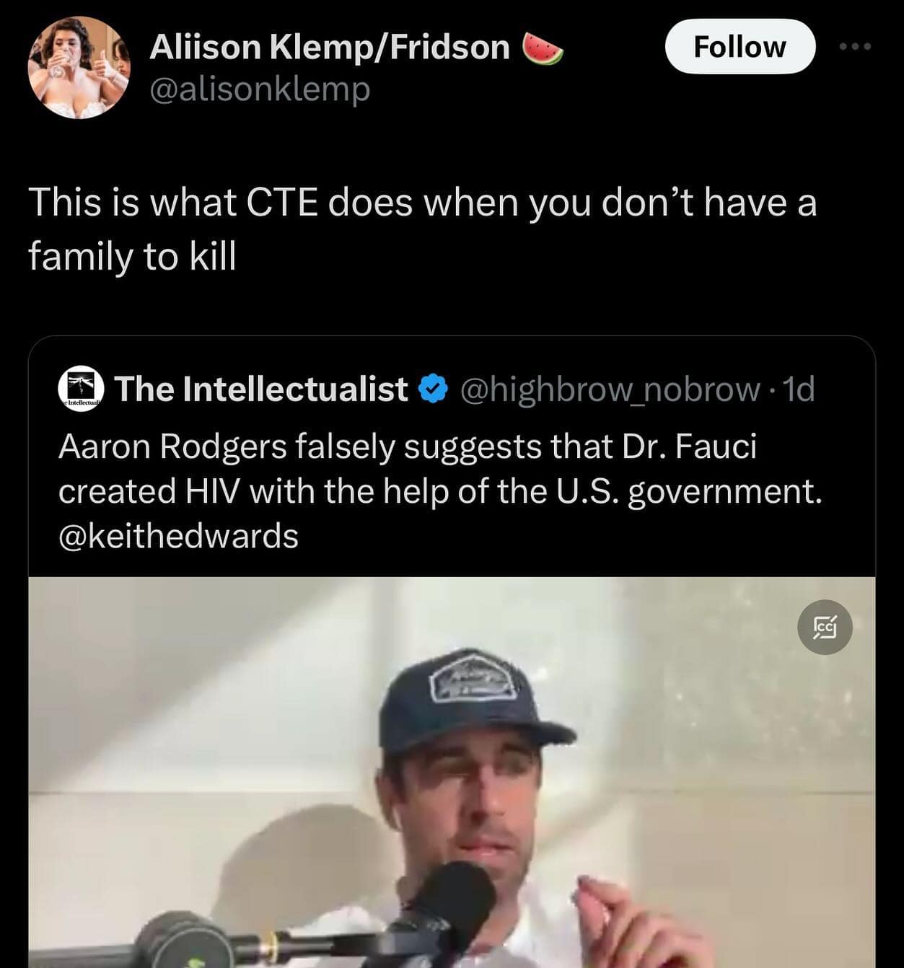Click the words "family to kill"
The height and width of the screenshot is (968, 904).
[x=132, y=255]
